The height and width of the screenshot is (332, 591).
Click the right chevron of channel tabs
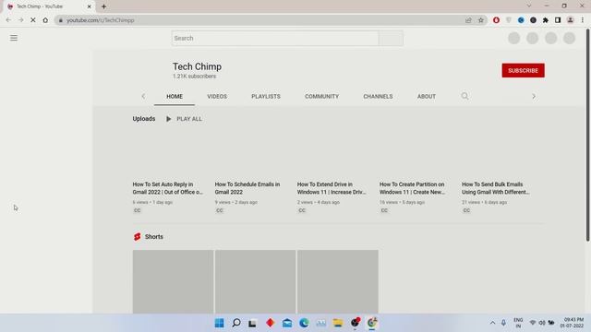click(x=534, y=96)
